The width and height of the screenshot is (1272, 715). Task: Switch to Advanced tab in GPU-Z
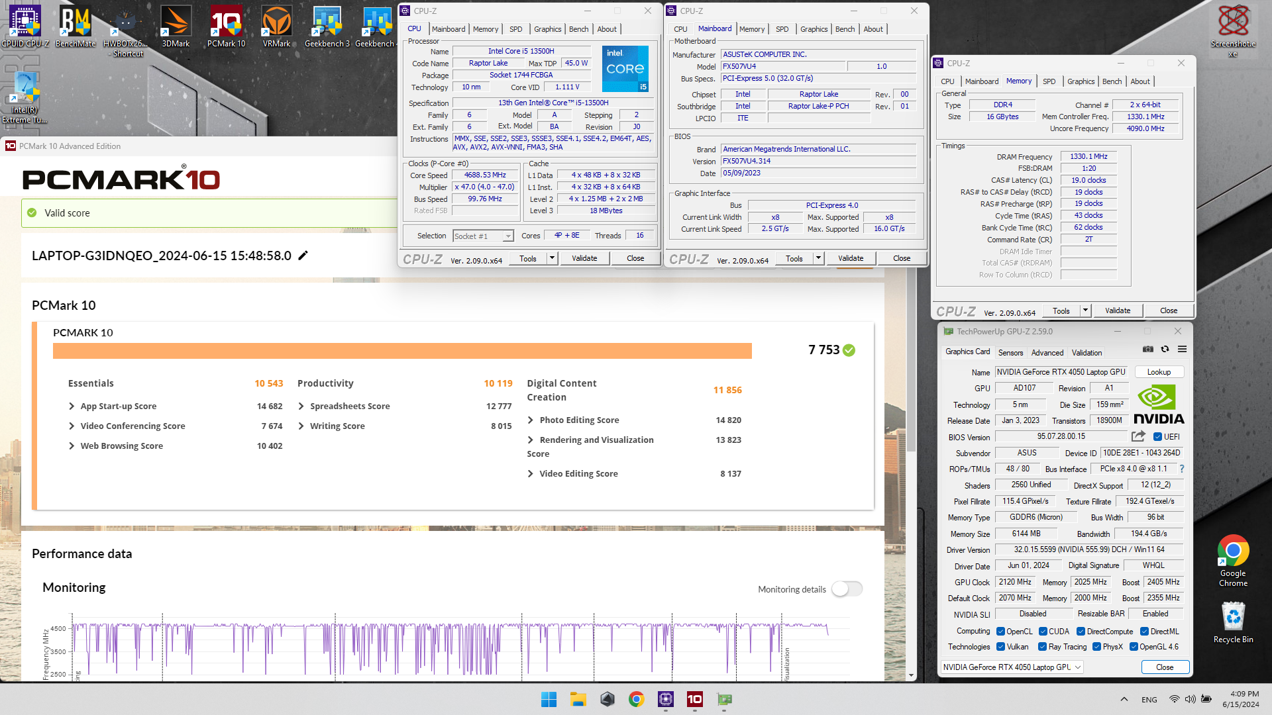(1047, 353)
